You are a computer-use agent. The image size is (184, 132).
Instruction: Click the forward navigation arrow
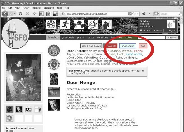click(11, 14)
